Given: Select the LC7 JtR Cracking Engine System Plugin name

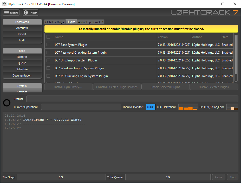Looking at the screenshot, I should [x=105, y=76].
